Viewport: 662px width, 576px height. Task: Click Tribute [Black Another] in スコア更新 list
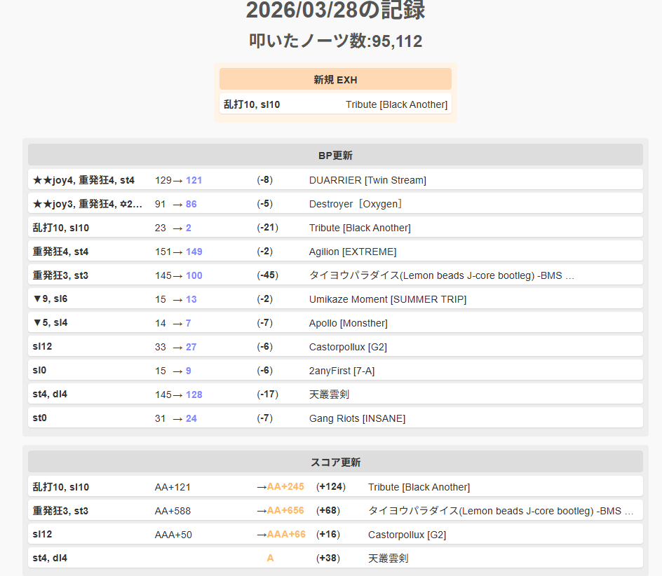click(419, 487)
